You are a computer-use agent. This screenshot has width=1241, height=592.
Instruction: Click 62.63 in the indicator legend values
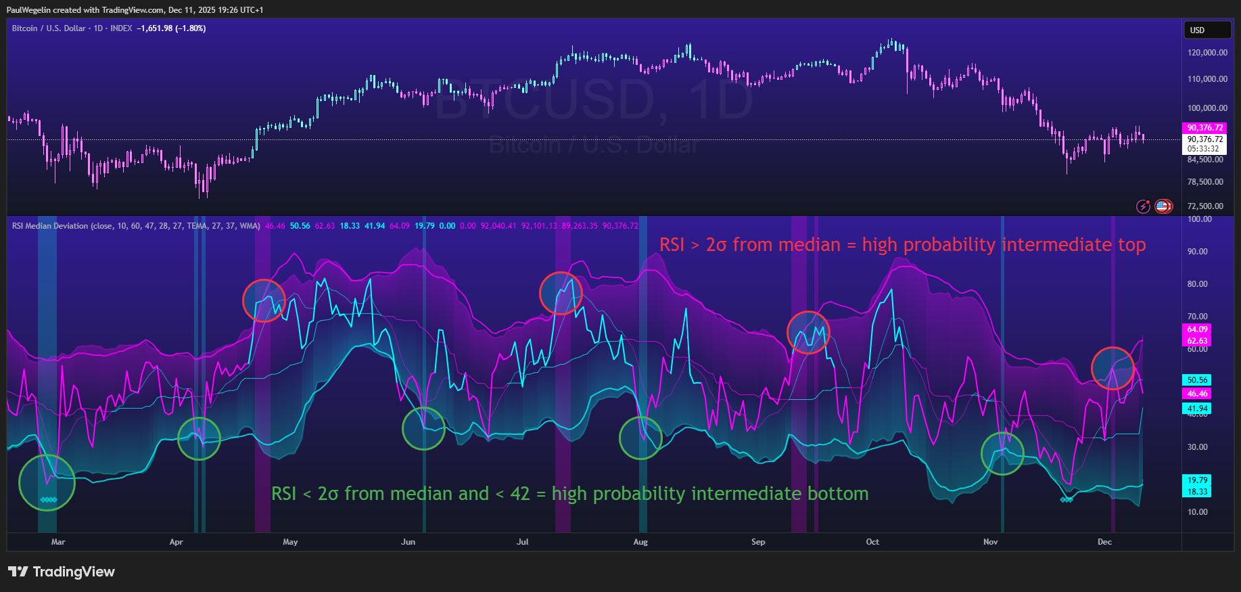coord(325,226)
